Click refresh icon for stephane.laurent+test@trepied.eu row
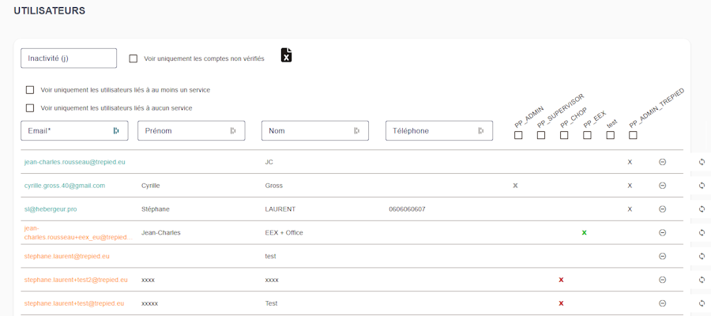The height and width of the screenshot is (316, 711). click(702, 303)
